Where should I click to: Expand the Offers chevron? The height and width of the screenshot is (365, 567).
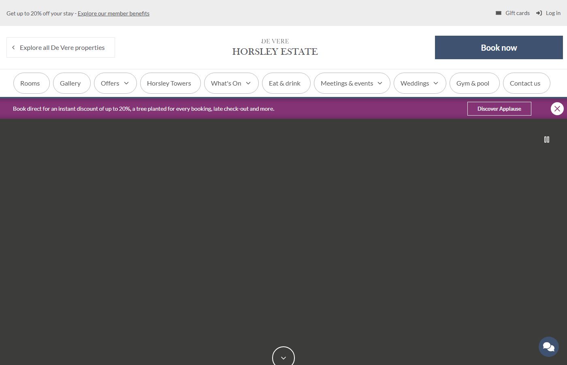pyautogui.click(x=126, y=83)
